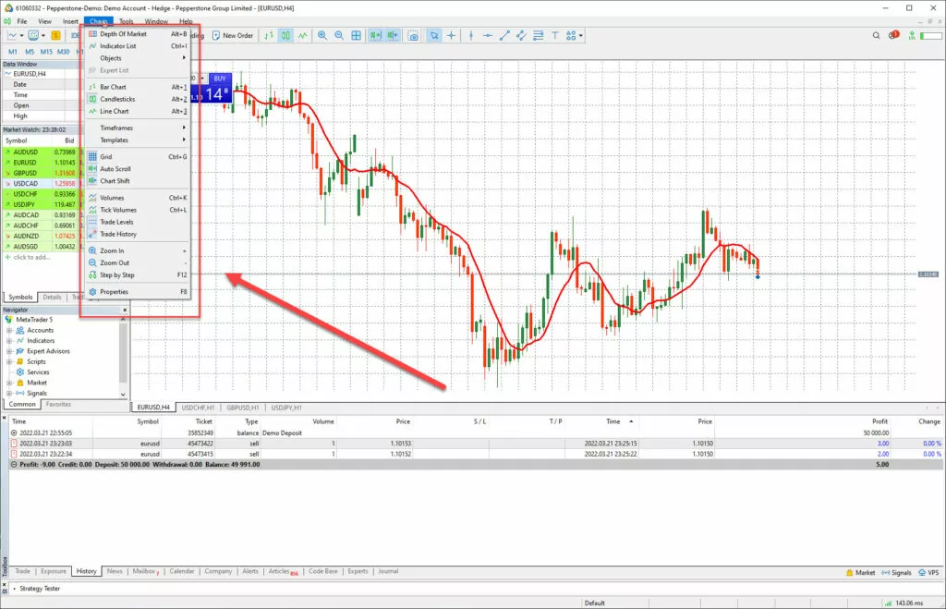The height and width of the screenshot is (609, 946).
Task: Expand the Timeframes submenu
Action: point(116,128)
